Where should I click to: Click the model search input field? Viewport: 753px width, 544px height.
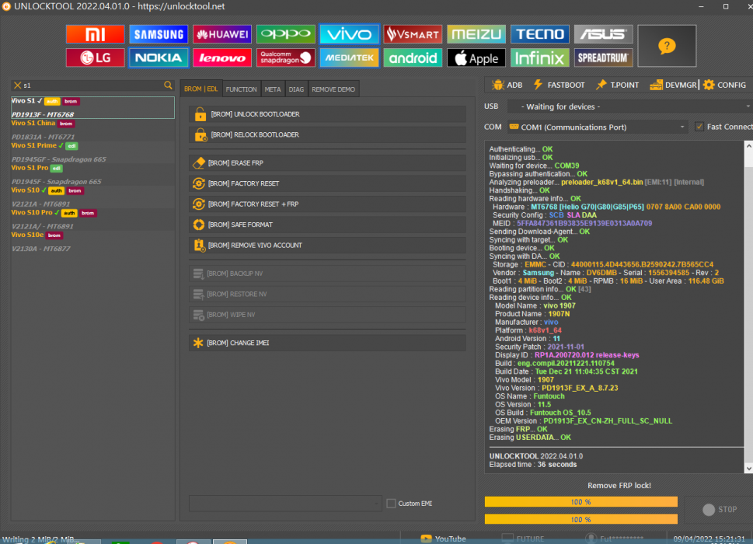[92, 85]
